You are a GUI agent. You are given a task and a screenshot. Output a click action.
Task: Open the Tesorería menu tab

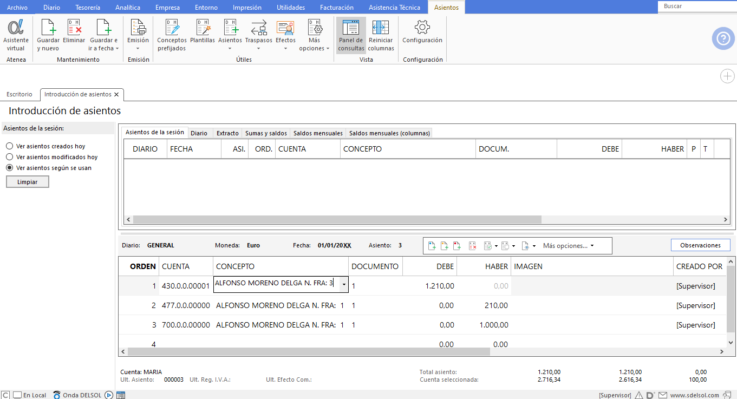coord(87,8)
